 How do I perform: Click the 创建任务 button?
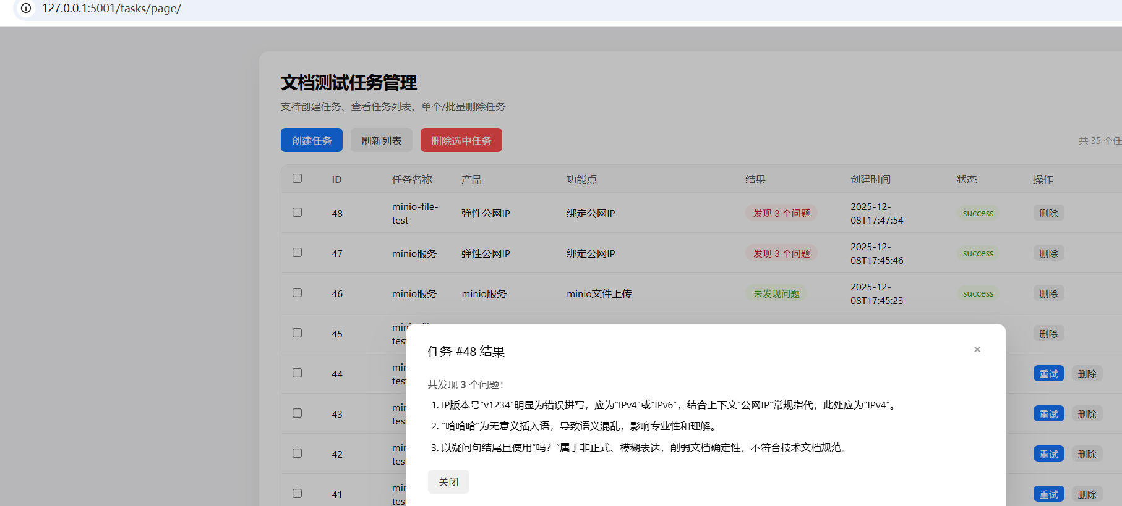click(312, 140)
